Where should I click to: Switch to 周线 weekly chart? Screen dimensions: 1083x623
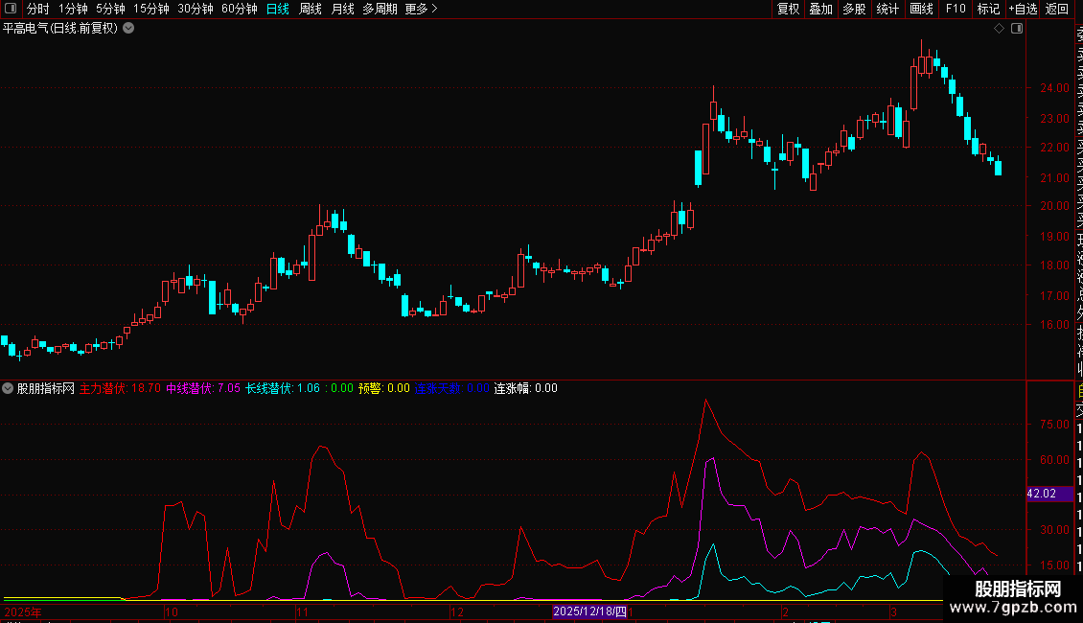[311, 9]
